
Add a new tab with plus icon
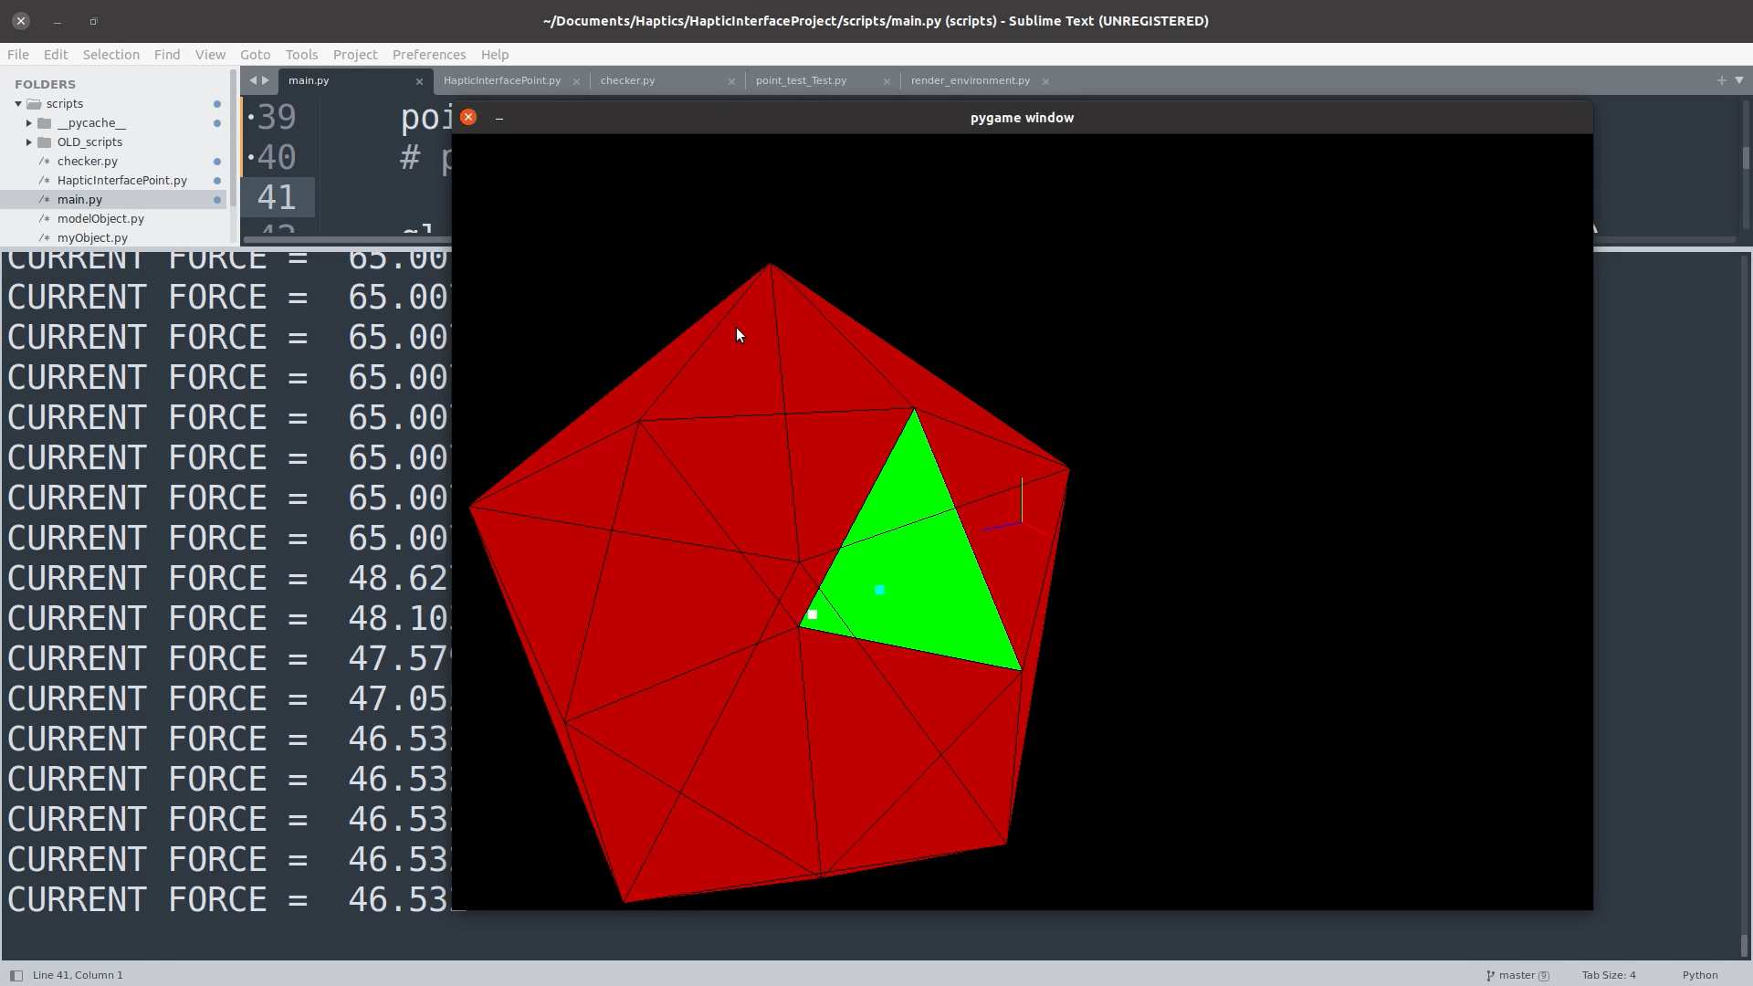1721,80
